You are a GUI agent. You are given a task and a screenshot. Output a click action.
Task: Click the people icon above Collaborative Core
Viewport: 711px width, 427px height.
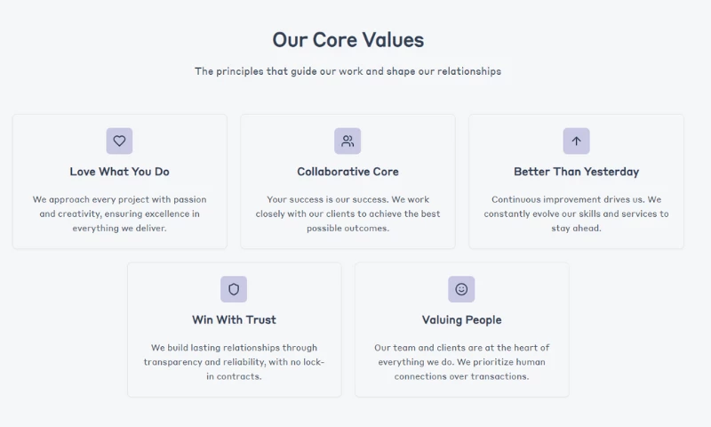point(348,141)
